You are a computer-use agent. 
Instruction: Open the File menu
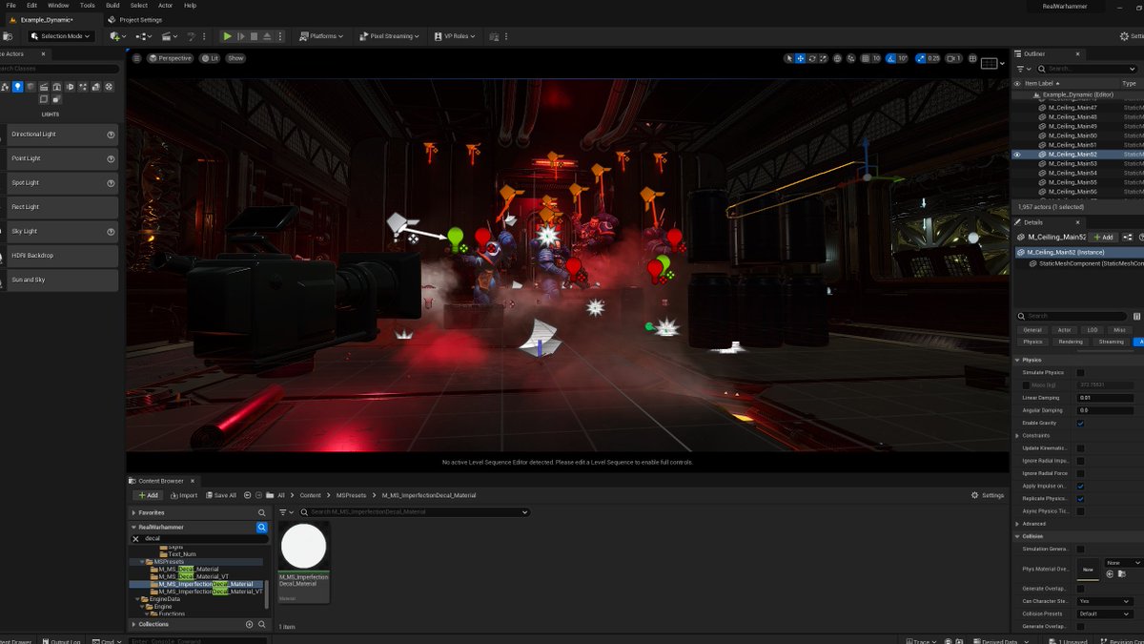pyautogui.click(x=11, y=6)
